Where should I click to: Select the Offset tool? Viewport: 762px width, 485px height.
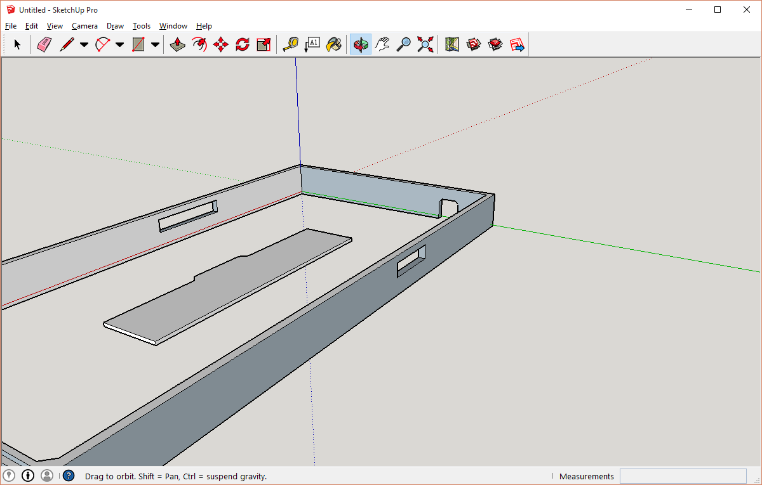199,44
